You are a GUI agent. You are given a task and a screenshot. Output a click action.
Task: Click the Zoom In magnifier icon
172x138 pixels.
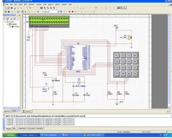[45, 8]
